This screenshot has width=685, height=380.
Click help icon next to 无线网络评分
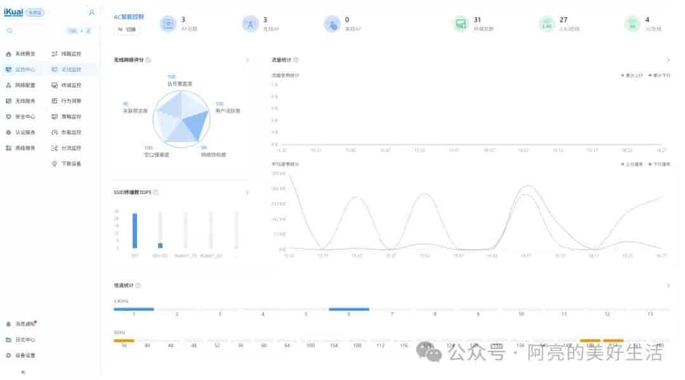[148, 60]
